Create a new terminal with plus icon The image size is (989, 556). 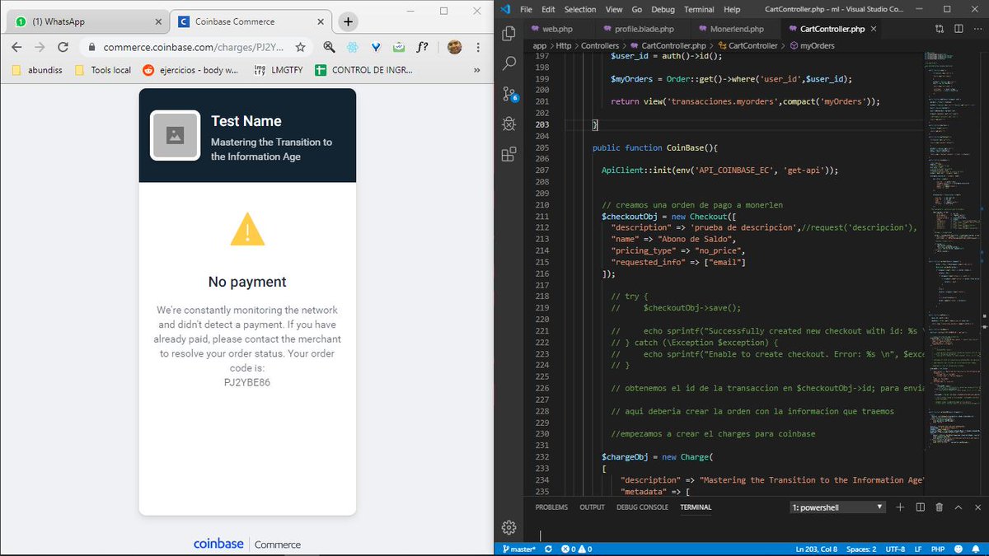(901, 507)
